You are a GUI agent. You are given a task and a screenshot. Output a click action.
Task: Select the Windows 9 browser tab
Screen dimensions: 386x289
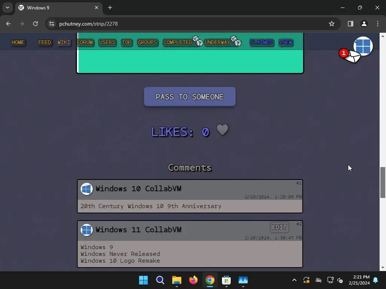(58, 8)
